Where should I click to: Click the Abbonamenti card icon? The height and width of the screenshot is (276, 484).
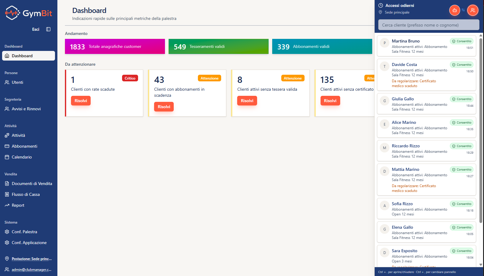7,146
